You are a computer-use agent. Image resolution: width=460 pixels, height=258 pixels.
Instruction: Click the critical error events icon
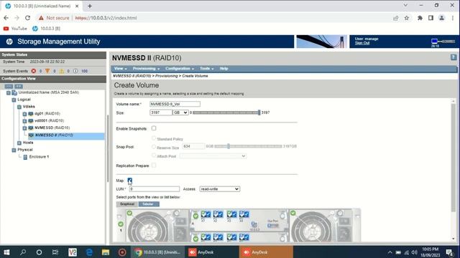tap(34, 71)
